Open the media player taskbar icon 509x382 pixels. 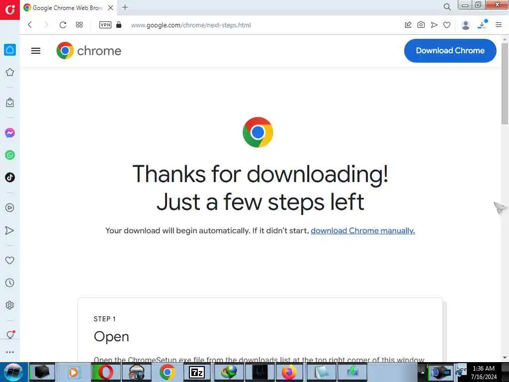coord(74,372)
